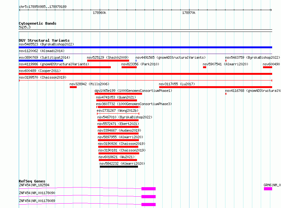Click nsv4491565 gnomADStructuralVariants label

point(170,57)
